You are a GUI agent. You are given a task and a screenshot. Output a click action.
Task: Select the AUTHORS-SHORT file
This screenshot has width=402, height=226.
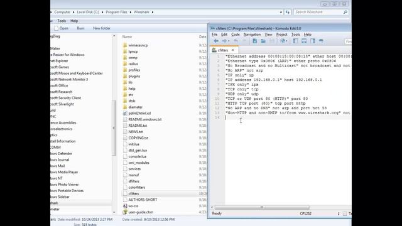[143, 200]
